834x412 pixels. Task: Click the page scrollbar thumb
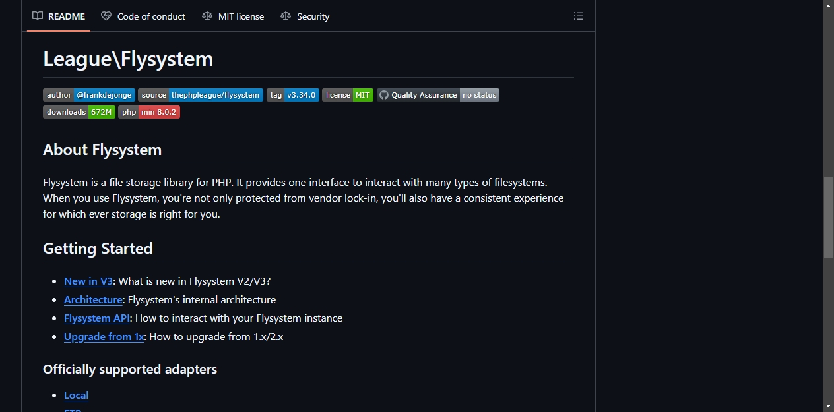pos(828,217)
